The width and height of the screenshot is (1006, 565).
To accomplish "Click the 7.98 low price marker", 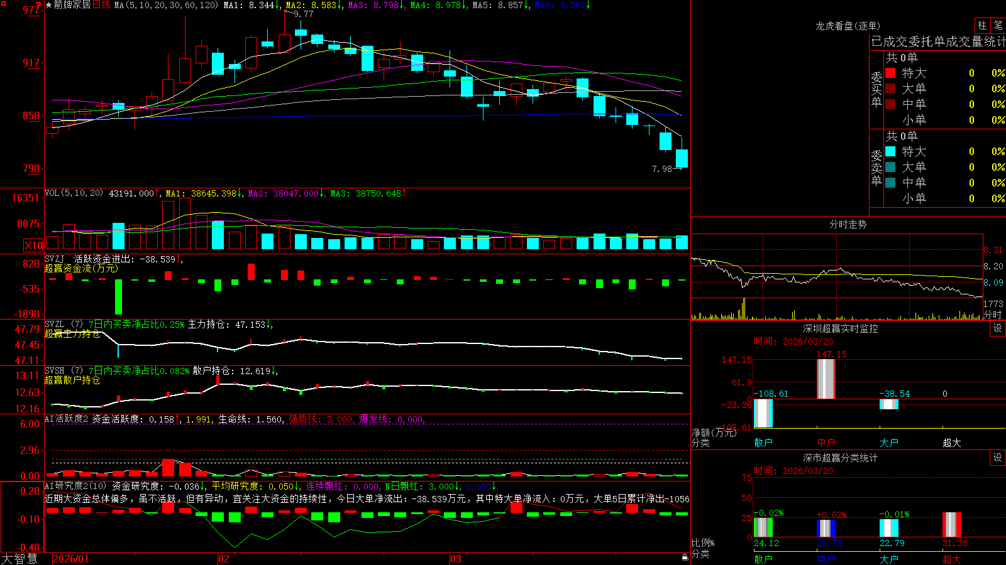I will 662,169.
